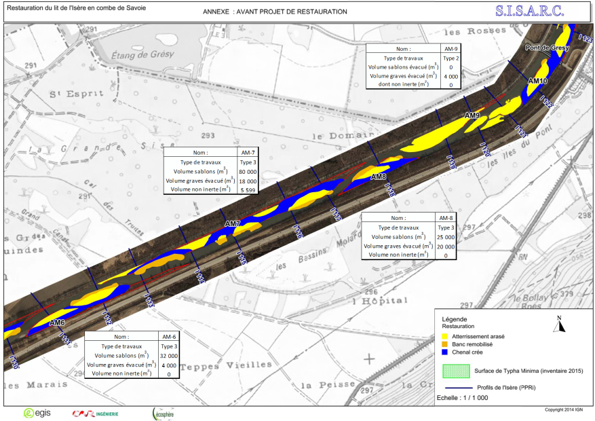Click the AM-7 table header cell
This screenshot has width=595, height=421.
pyautogui.click(x=249, y=153)
